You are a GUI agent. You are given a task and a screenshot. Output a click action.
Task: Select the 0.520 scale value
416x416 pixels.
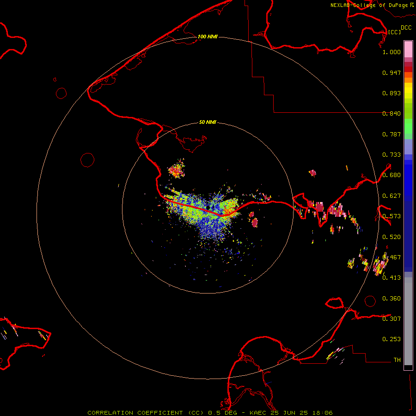392,237
